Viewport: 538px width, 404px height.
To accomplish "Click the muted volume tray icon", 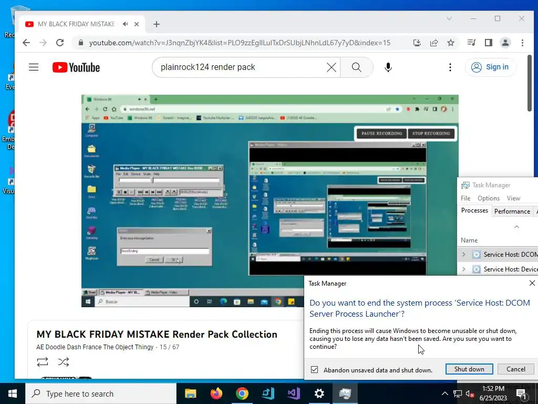I will coord(470,394).
